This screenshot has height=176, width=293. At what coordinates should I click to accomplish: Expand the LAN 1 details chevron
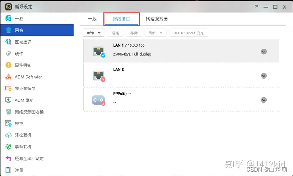click(x=264, y=52)
